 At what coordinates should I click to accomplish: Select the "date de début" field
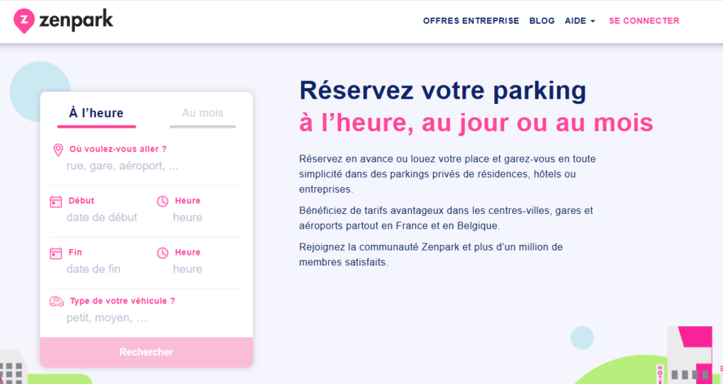point(102,217)
